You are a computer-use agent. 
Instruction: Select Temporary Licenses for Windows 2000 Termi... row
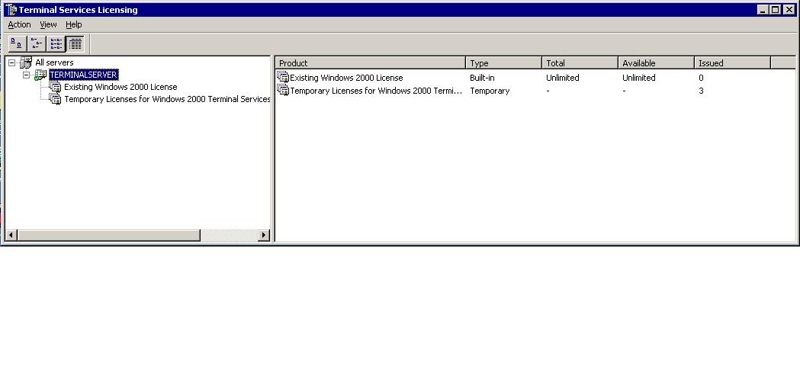pos(376,91)
